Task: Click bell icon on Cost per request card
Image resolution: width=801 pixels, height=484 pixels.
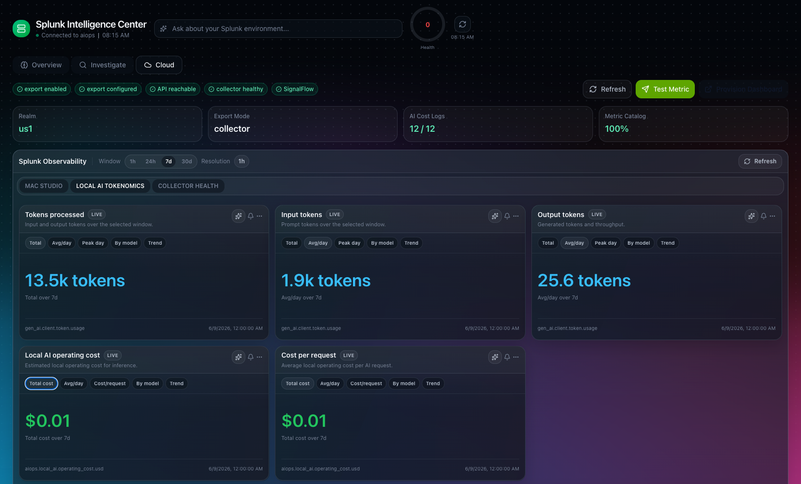Action: 507,357
